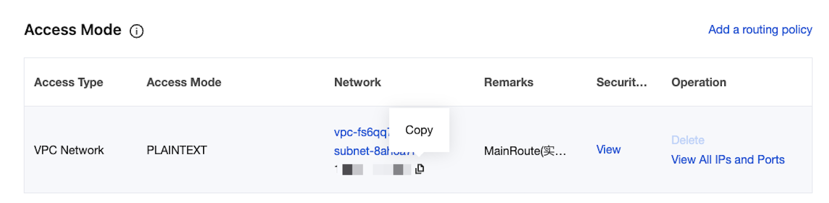This screenshot has width=829, height=203.
Task: Click the greyed-out Delete operation
Action: 687,140
